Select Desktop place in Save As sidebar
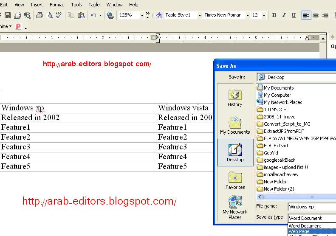 (235, 152)
